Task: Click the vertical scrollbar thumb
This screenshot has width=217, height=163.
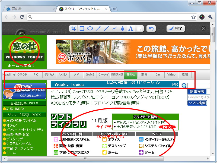Action: coord(213,35)
